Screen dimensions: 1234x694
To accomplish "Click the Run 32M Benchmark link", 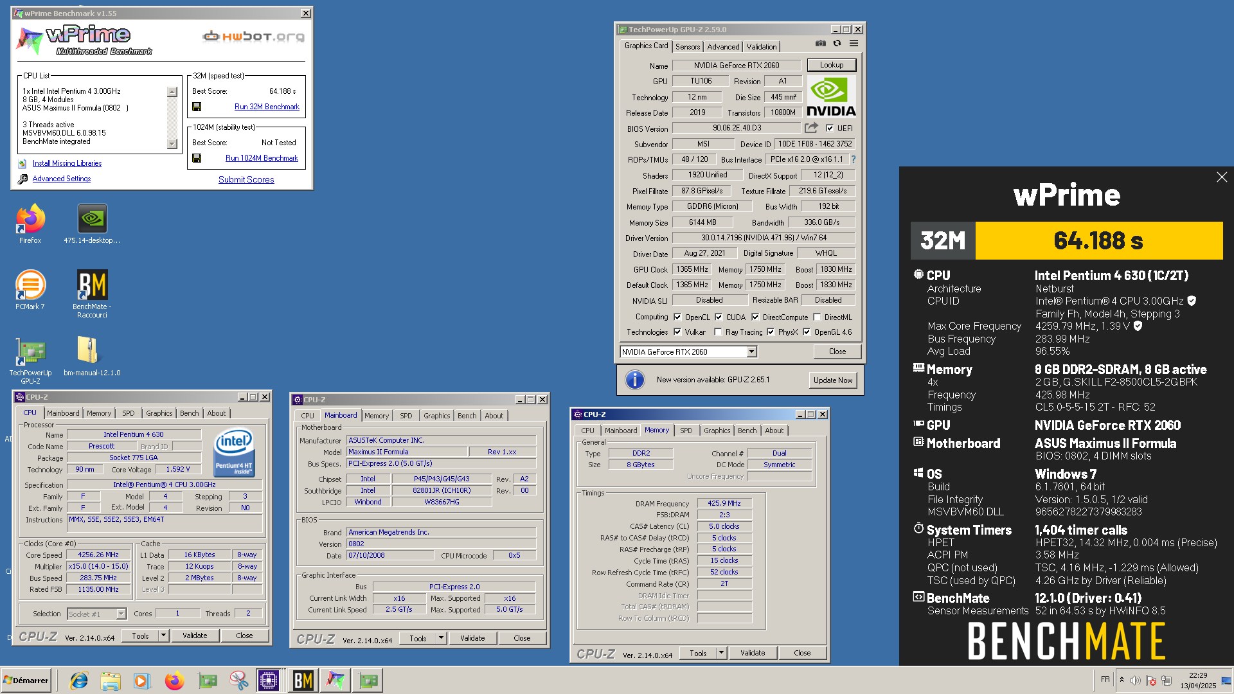I will coord(267,107).
